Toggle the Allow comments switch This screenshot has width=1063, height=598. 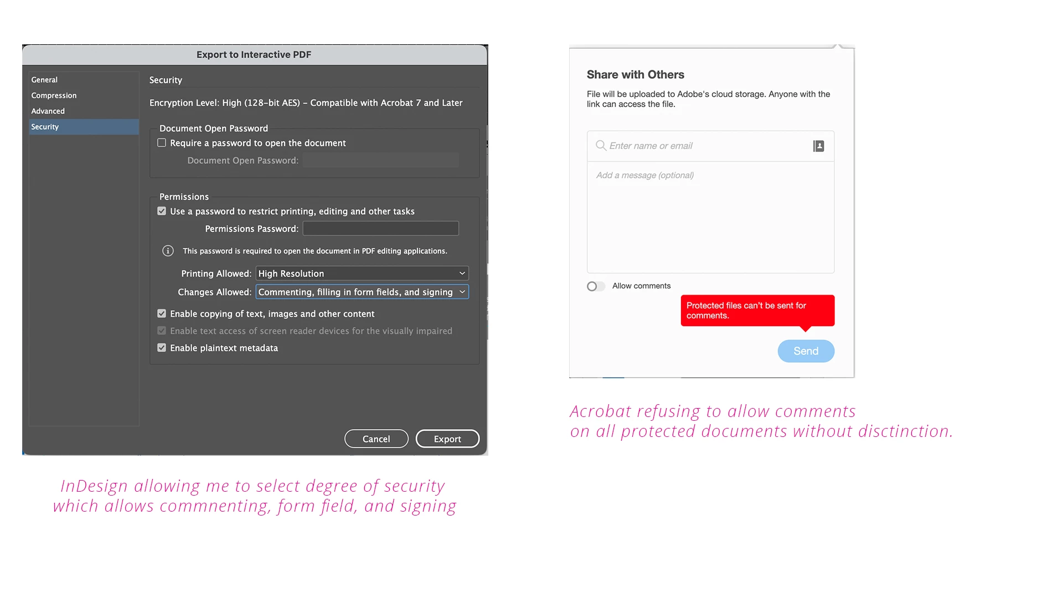coord(596,286)
